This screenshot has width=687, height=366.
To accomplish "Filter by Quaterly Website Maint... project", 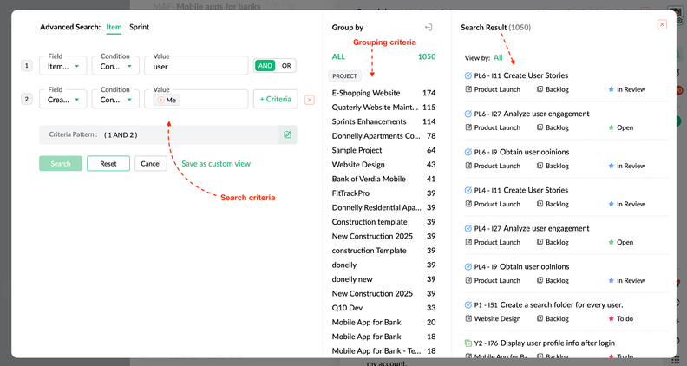I will pos(383,108).
